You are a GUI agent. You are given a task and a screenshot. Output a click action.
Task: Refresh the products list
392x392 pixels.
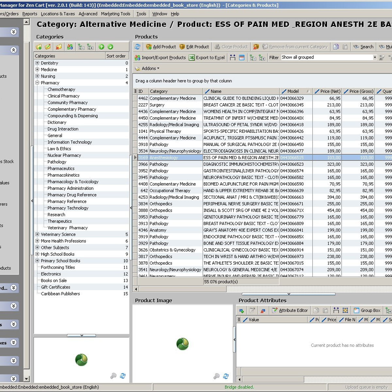tap(138, 47)
